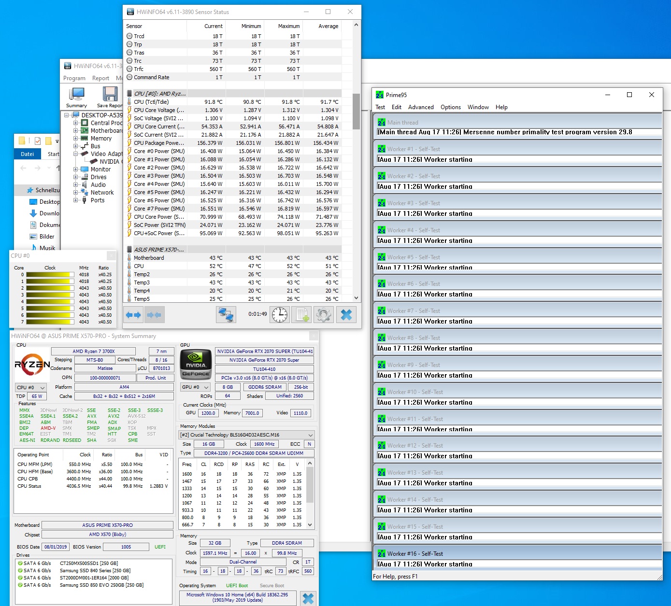The image size is (671, 606).
Task: Open the Options menu in Prime95
Action: point(451,107)
